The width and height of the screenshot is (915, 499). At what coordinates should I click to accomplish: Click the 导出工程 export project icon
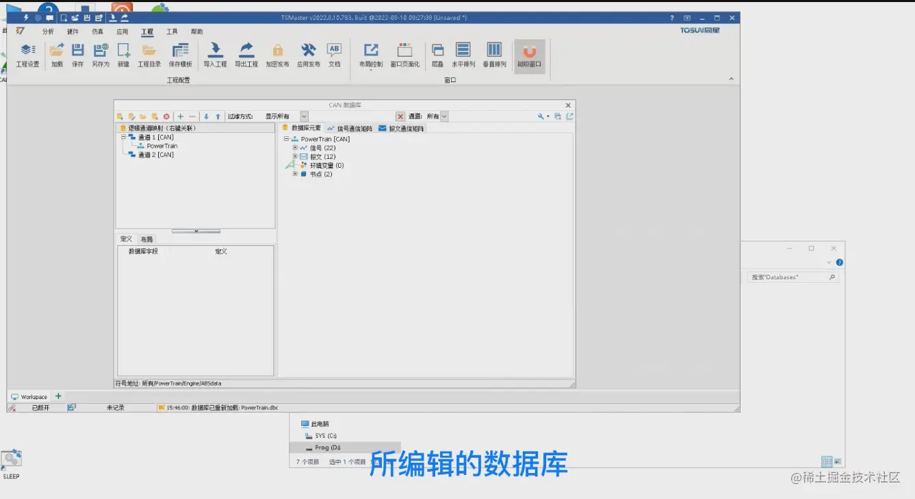pos(246,55)
